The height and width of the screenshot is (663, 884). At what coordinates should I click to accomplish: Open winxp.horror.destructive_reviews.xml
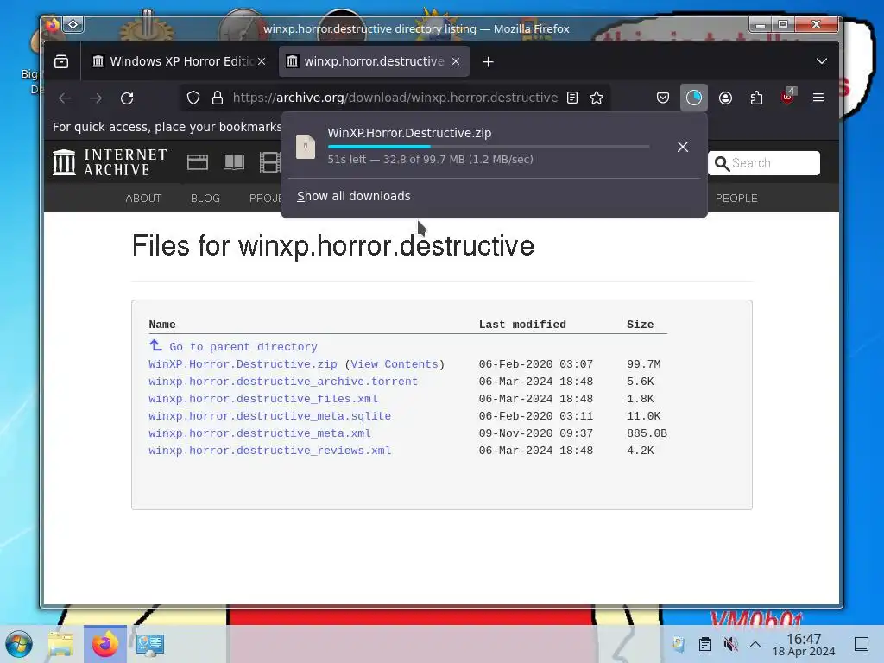point(269,451)
